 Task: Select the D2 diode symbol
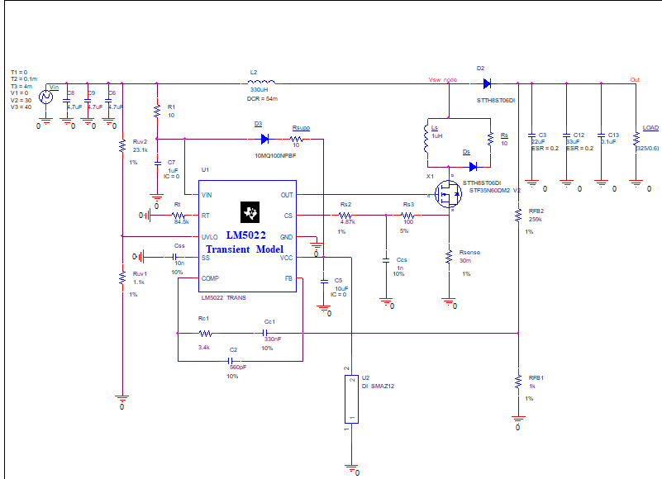487,83
